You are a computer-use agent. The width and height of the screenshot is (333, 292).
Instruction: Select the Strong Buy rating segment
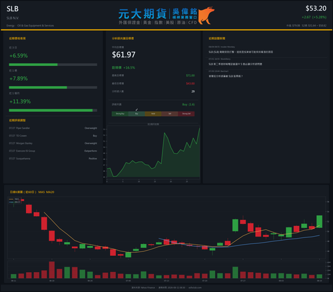(120, 114)
